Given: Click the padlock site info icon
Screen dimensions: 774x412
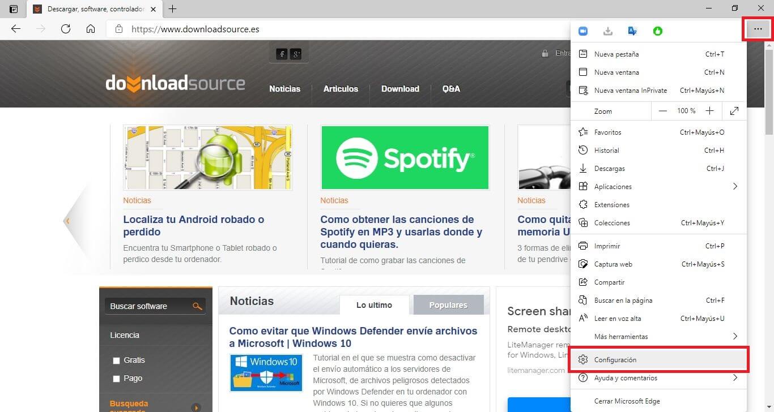Looking at the screenshot, I should (118, 29).
